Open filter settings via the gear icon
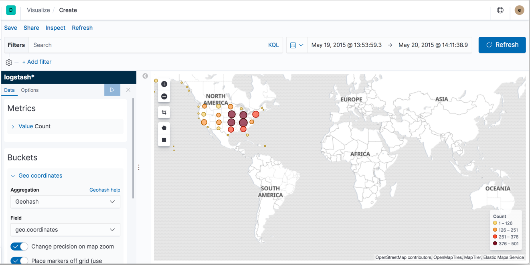Image resolution: width=530 pixels, height=265 pixels. pyautogui.click(x=9, y=62)
